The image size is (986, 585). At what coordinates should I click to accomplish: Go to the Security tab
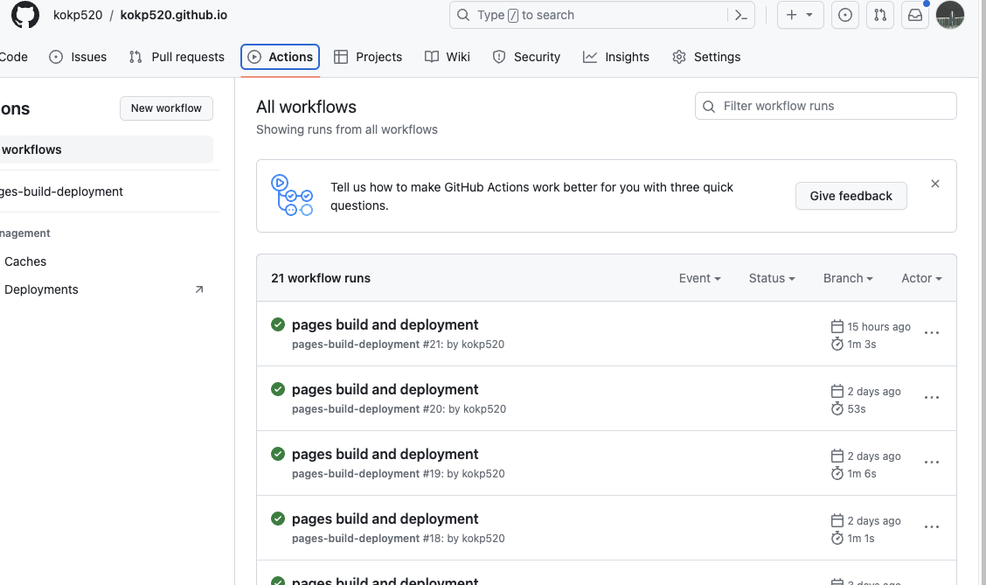pos(526,57)
